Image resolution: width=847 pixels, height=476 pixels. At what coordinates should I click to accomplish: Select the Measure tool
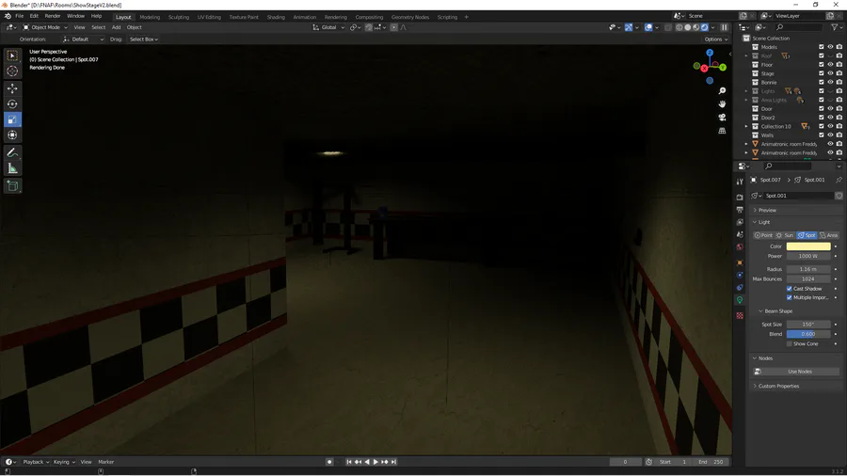click(12, 168)
